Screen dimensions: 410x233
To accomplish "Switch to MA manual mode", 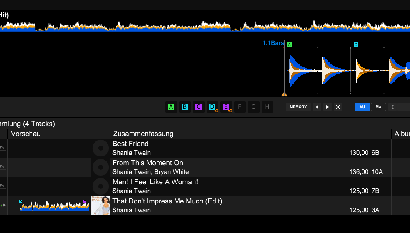I will point(378,107).
